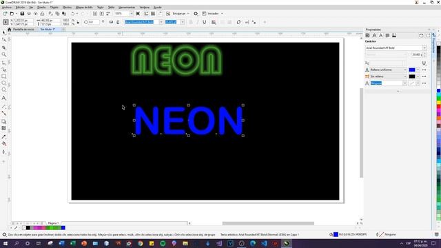This screenshot has height=248, width=441.
Task: Toggle the lock ratio padlock
Action: tap(78, 22)
